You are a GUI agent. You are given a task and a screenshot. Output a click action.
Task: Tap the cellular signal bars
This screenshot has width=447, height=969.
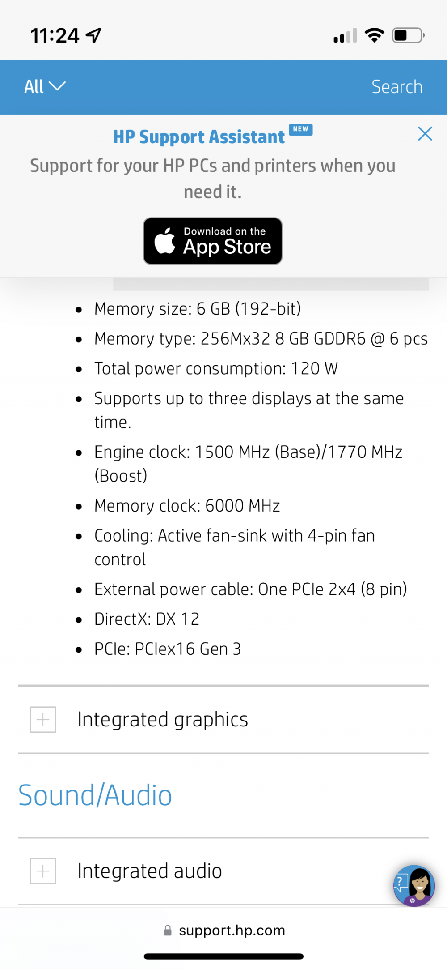(345, 35)
